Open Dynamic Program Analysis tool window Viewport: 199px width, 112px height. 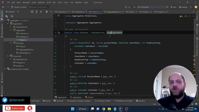pos(79,101)
